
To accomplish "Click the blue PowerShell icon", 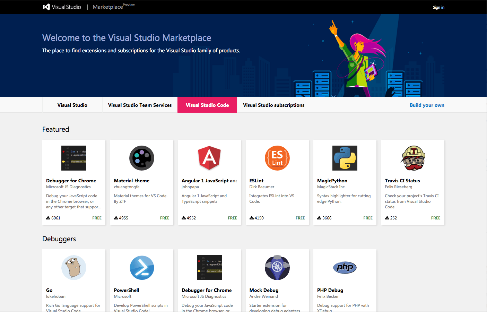I will click(x=141, y=268).
